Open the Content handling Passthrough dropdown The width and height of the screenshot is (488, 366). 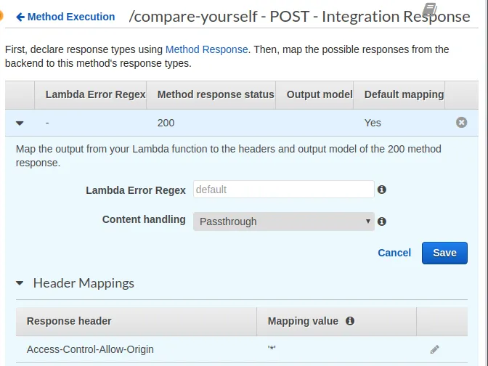coord(283,221)
